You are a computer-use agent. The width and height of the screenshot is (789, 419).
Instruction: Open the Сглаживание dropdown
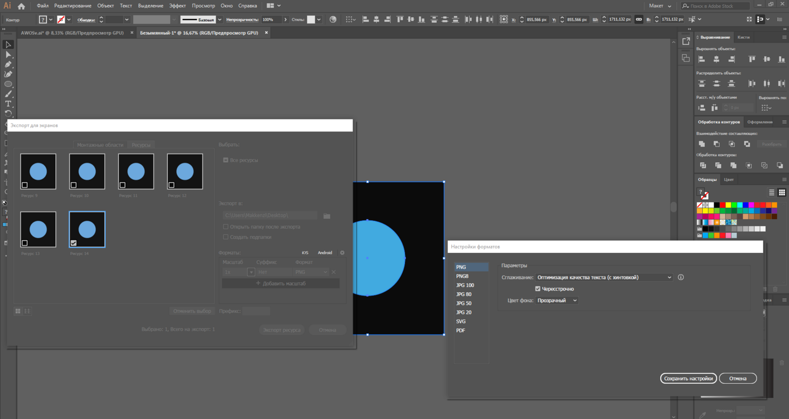click(x=604, y=277)
